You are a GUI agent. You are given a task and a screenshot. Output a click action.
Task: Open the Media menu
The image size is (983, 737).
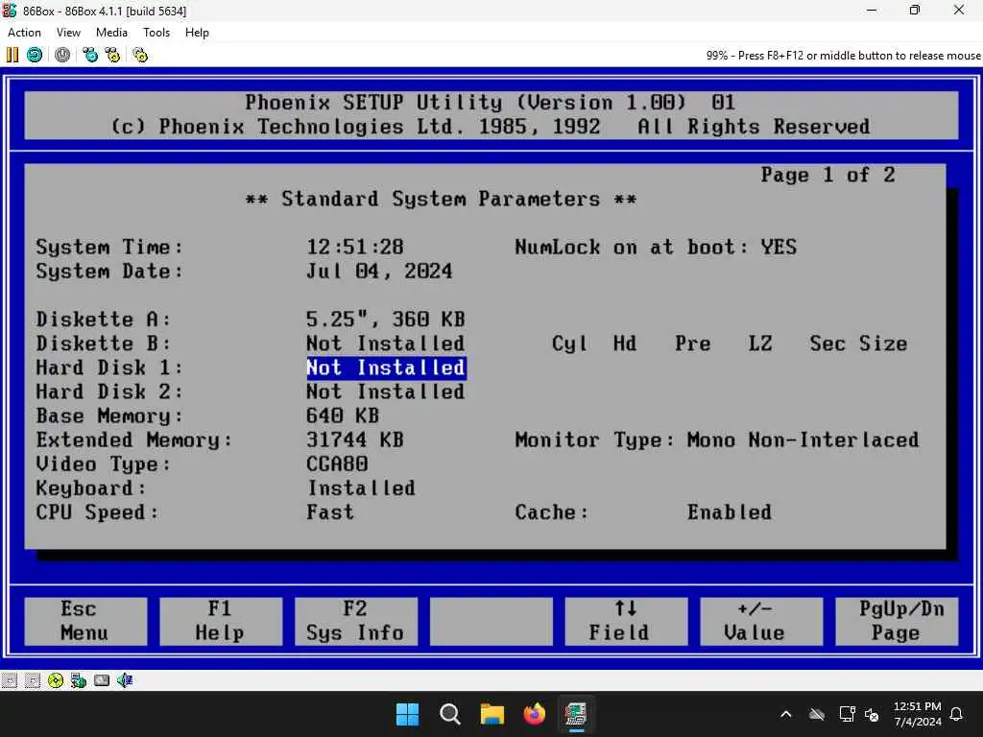tap(111, 33)
